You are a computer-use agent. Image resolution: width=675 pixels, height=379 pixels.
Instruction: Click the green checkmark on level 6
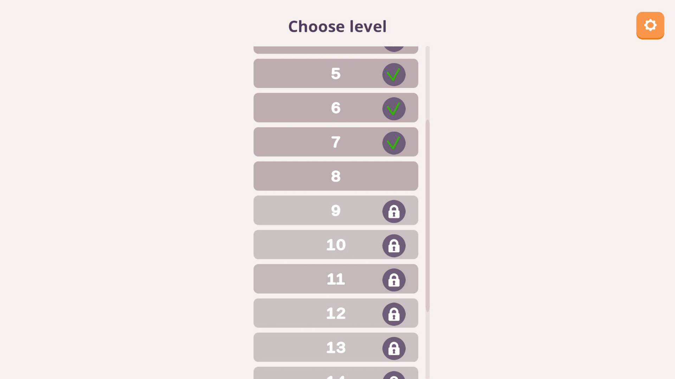pyautogui.click(x=394, y=109)
